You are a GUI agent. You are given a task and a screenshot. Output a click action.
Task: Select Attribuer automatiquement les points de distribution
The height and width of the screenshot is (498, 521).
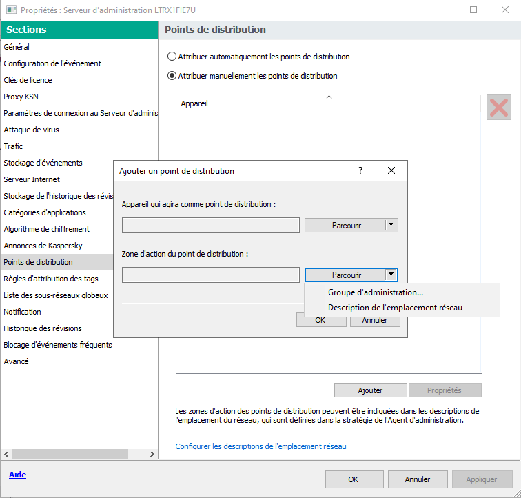172,57
